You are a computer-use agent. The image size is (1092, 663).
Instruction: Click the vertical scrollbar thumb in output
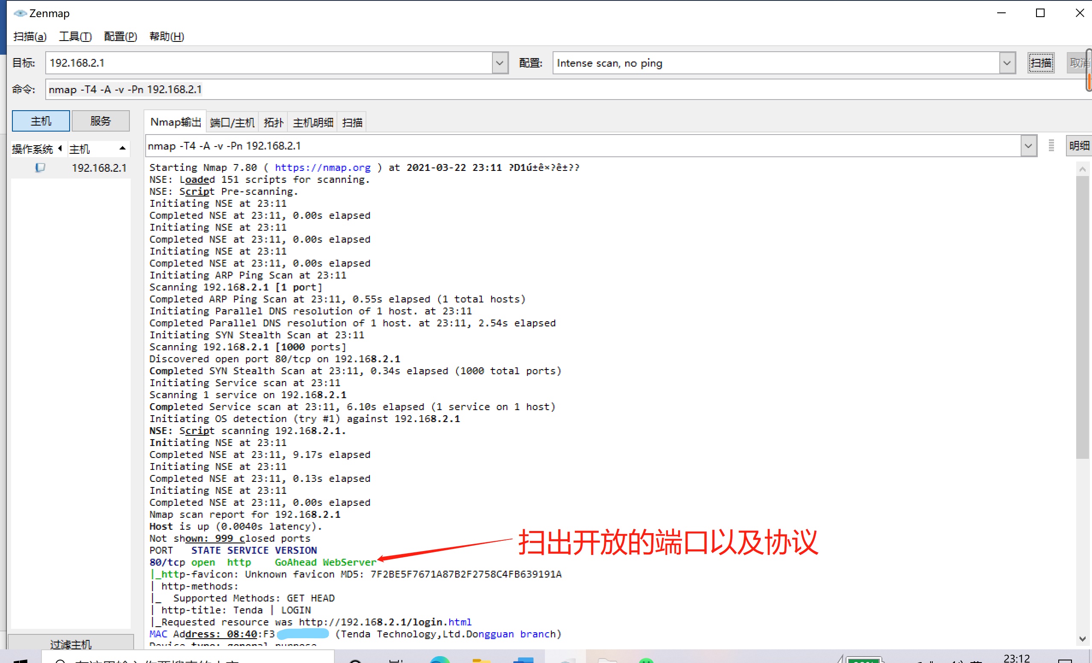pos(1082,317)
